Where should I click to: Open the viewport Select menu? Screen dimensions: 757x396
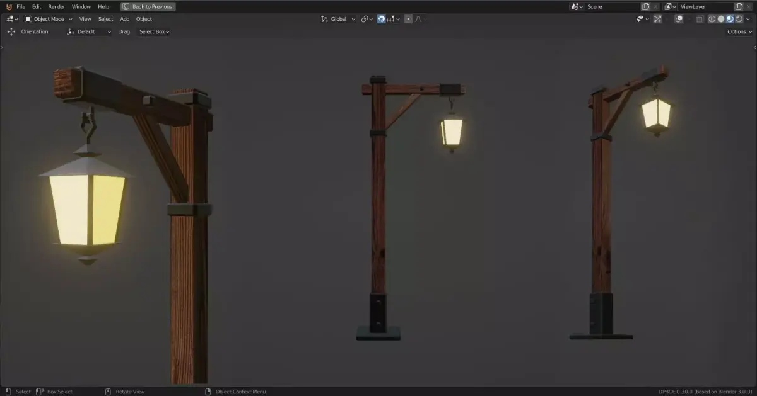105,19
